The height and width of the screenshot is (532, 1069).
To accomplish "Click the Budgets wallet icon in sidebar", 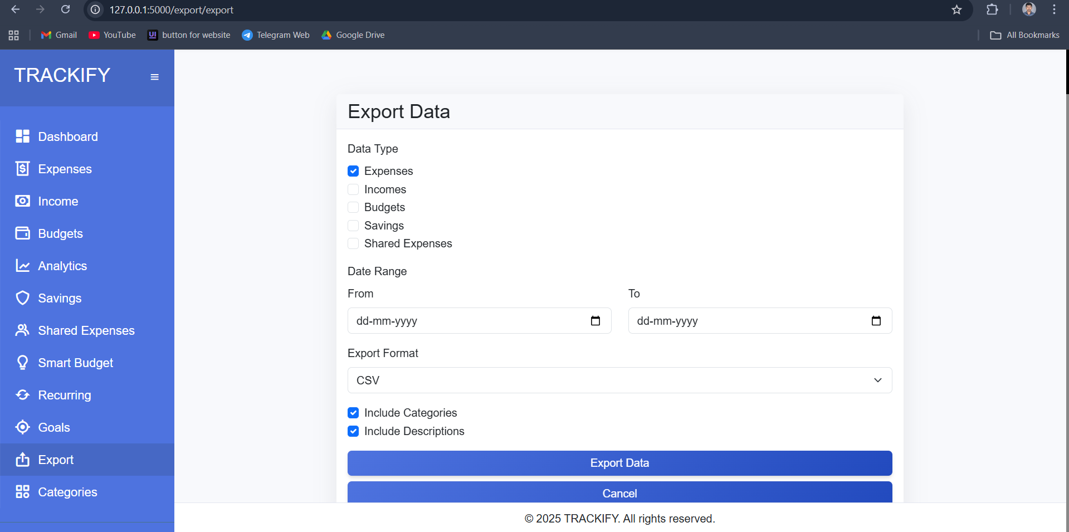I will click(x=22, y=233).
